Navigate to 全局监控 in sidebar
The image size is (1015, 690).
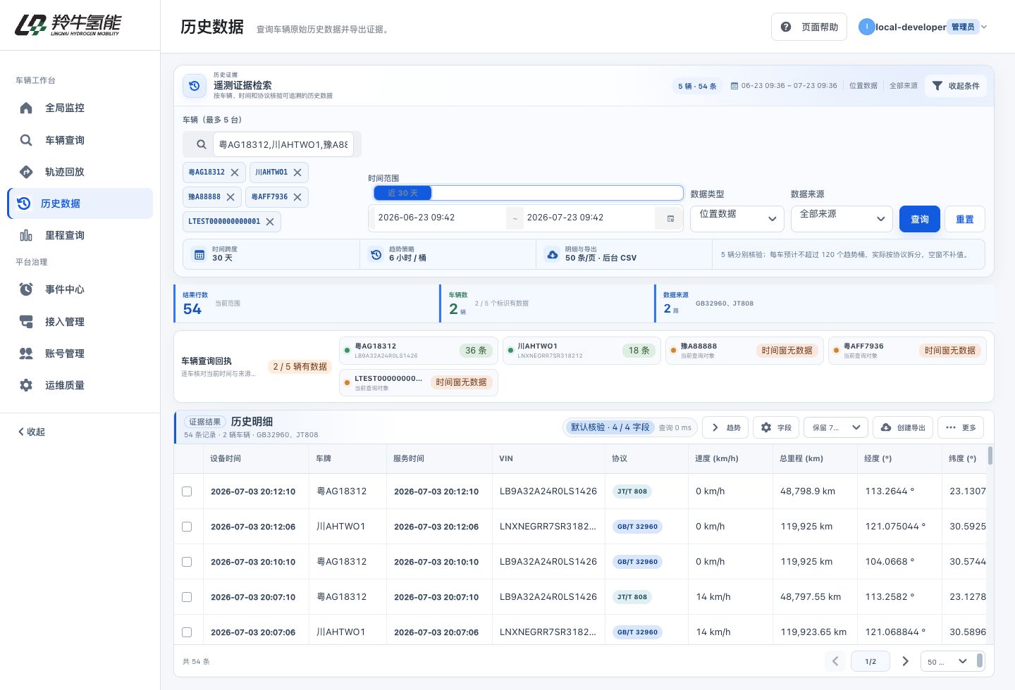80,108
